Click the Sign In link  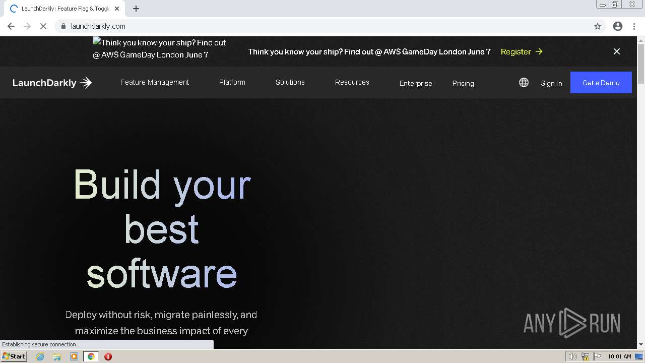pyautogui.click(x=551, y=83)
